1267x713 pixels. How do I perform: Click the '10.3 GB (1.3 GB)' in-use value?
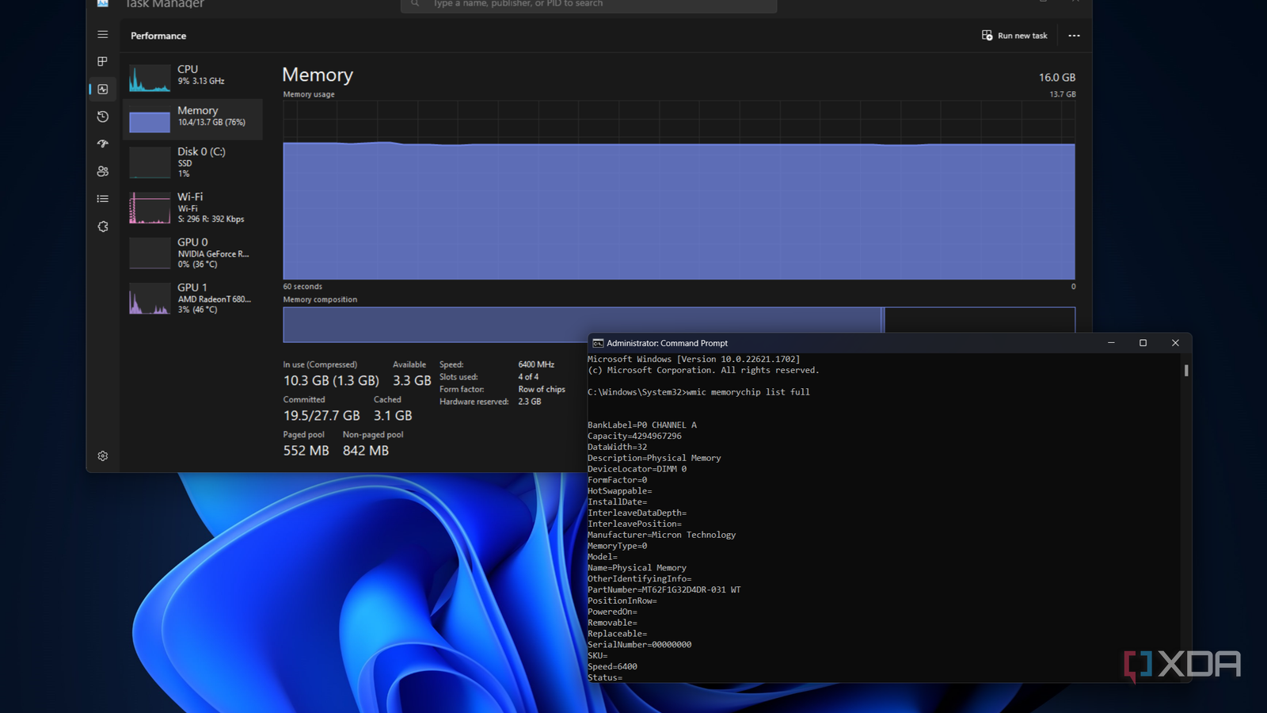[x=331, y=381]
